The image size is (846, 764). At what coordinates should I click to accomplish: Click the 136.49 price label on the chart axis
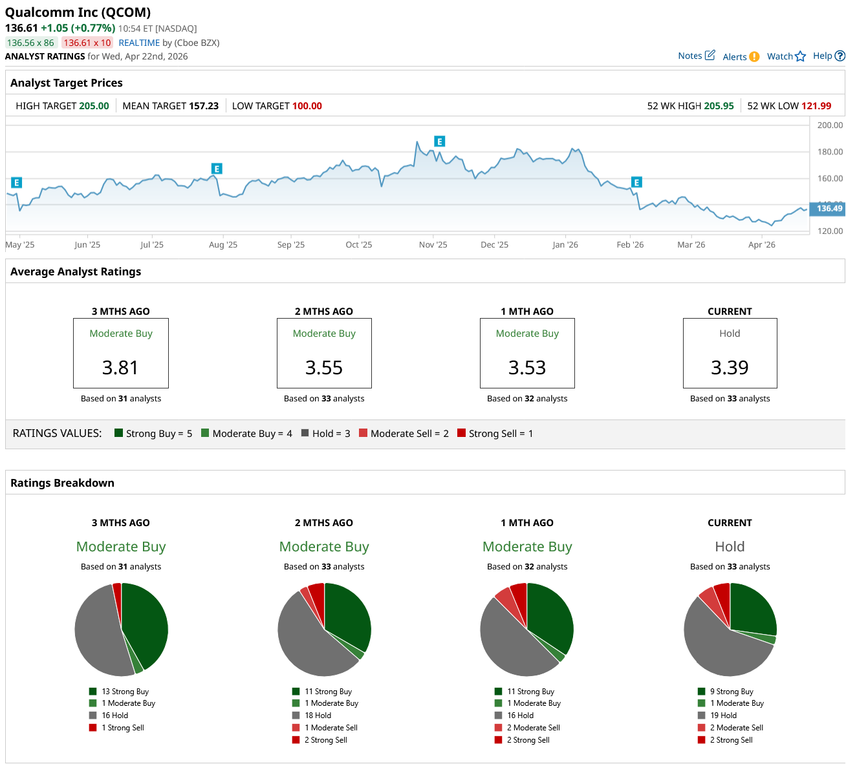tap(829, 208)
